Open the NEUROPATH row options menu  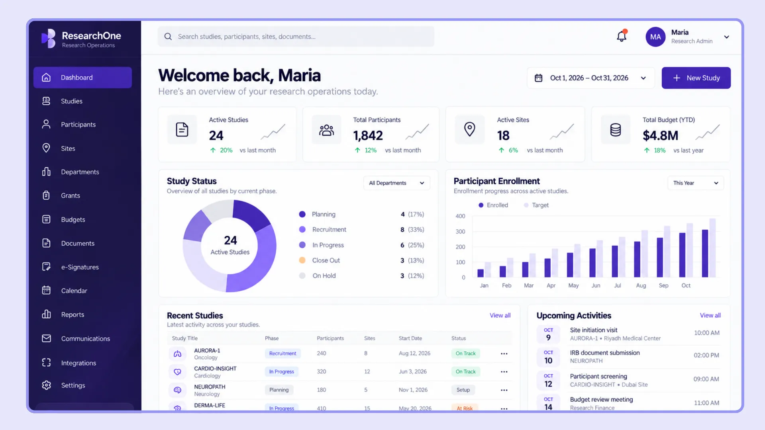[x=504, y=390]
